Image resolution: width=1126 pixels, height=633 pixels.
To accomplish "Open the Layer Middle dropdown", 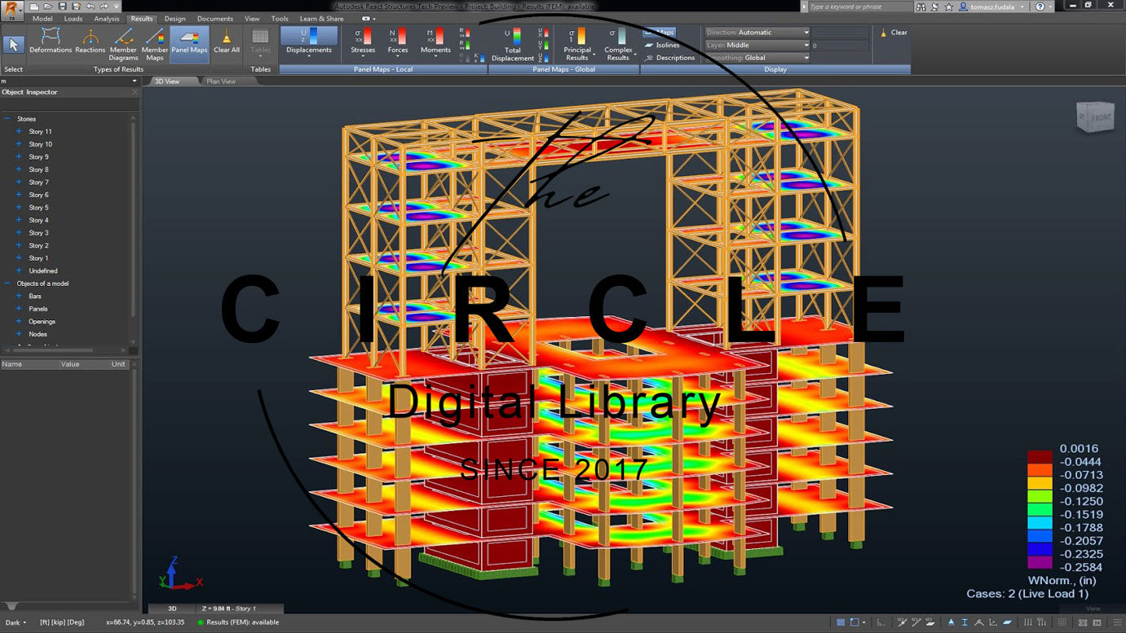I will (x=757, y=46).
